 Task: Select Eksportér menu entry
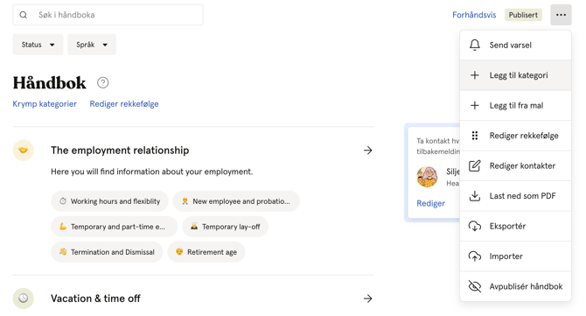point(515,226)
